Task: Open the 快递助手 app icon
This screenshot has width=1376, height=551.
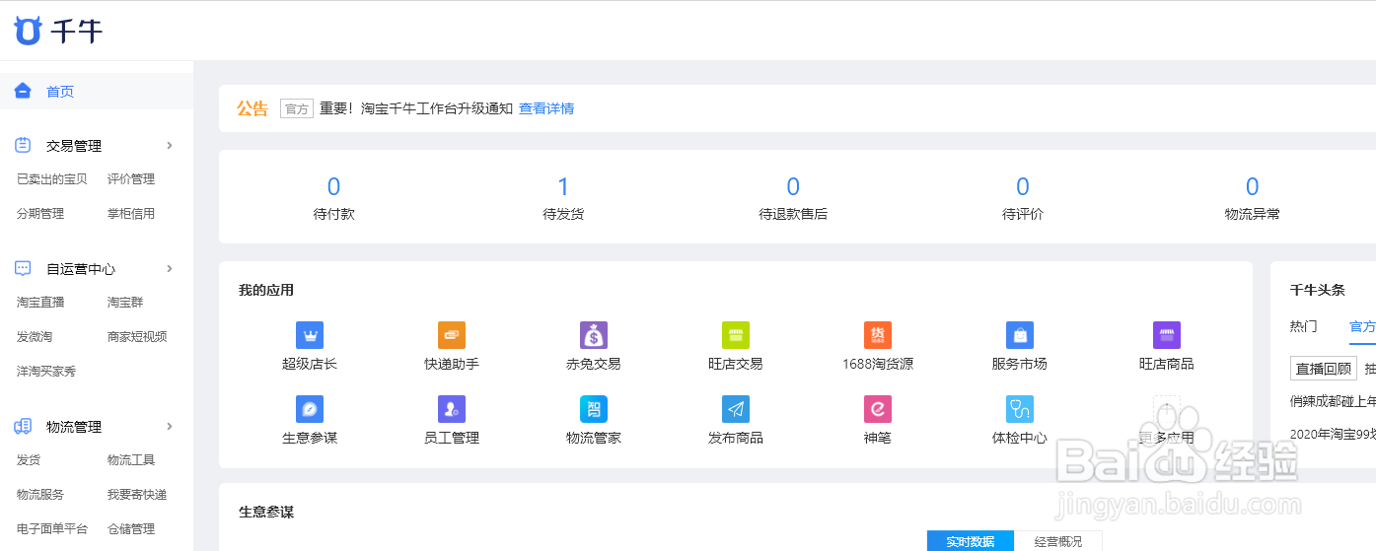Action: point(452,335)
